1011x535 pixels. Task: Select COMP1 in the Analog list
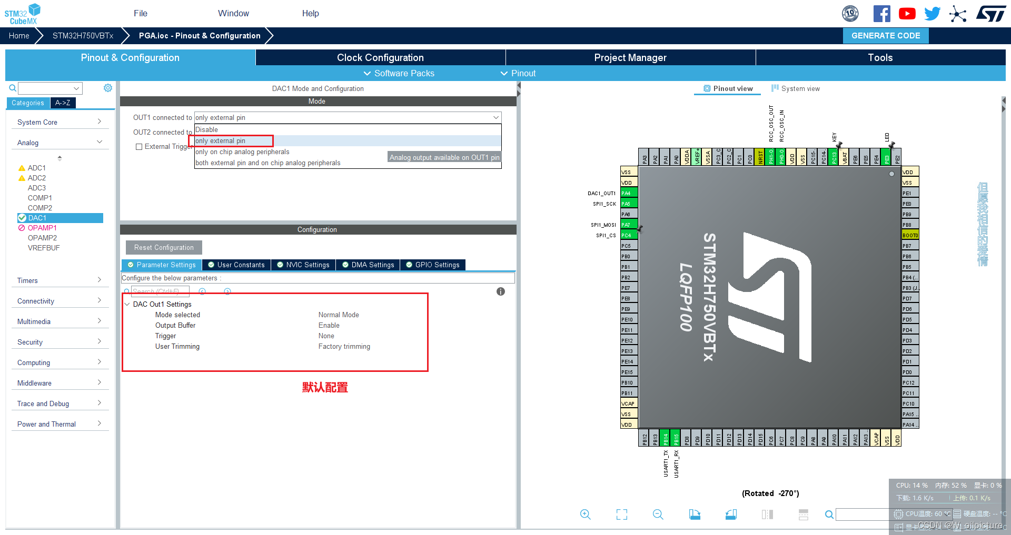point(40,198)
